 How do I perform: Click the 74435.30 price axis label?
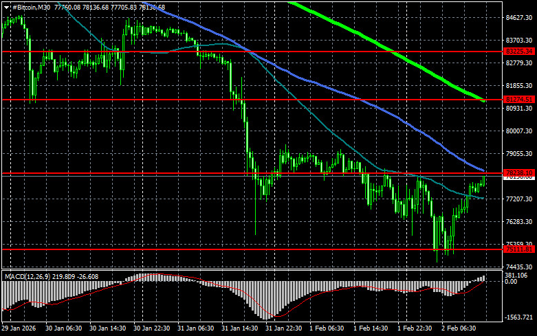pyautogui.click(x=519, y=267)
